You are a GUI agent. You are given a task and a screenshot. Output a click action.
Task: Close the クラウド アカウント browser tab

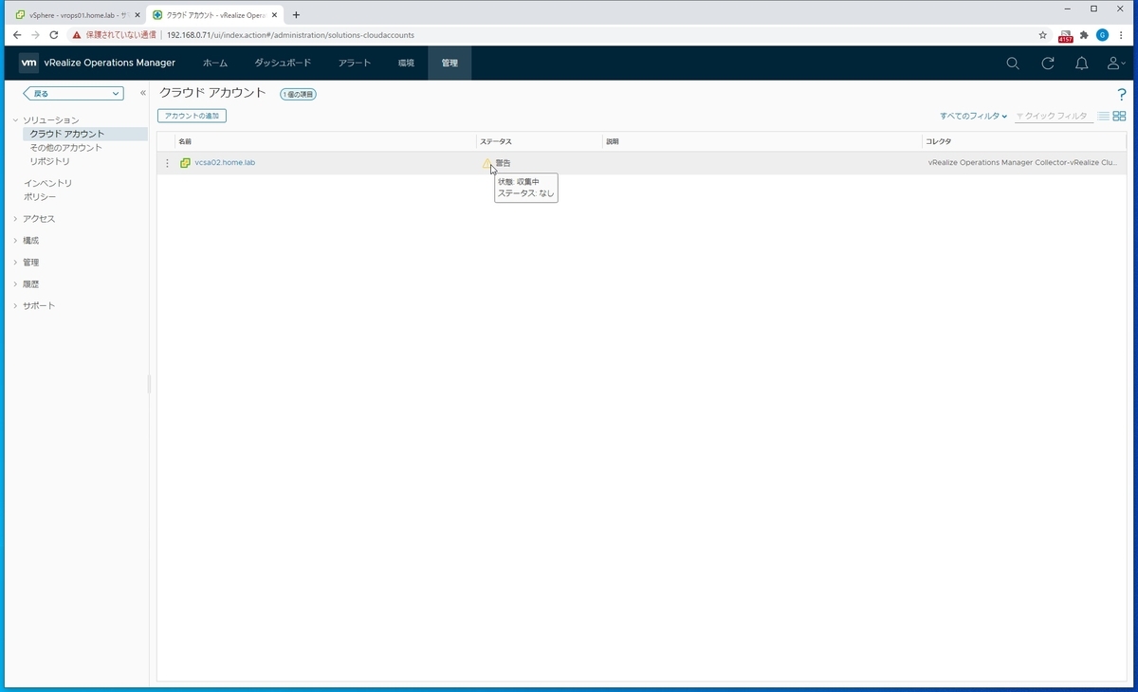point(274,15)
